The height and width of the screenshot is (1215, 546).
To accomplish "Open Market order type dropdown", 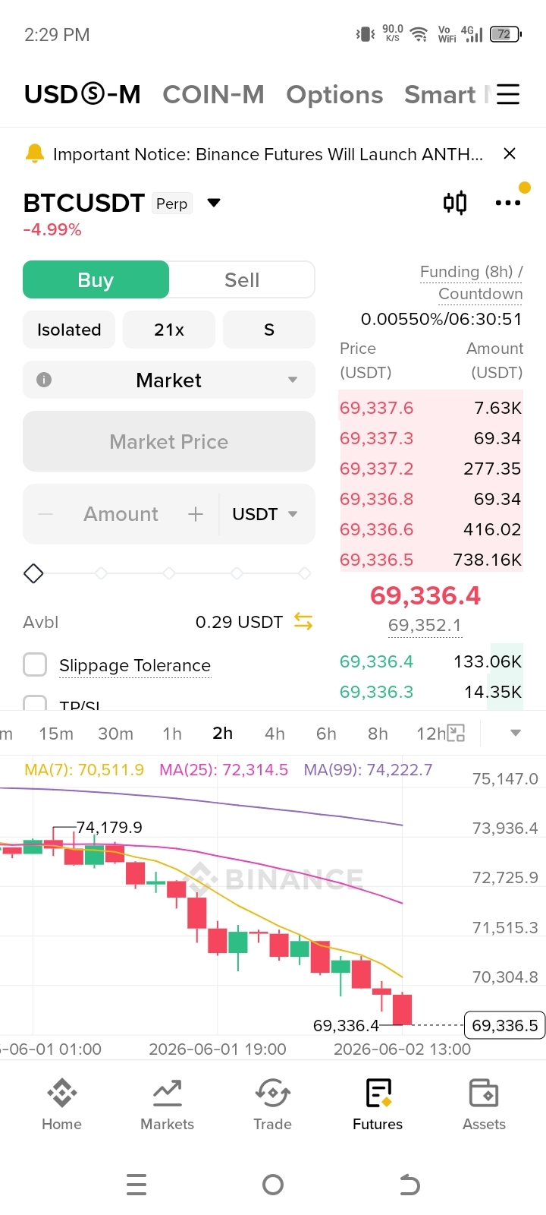I will 169,380.
